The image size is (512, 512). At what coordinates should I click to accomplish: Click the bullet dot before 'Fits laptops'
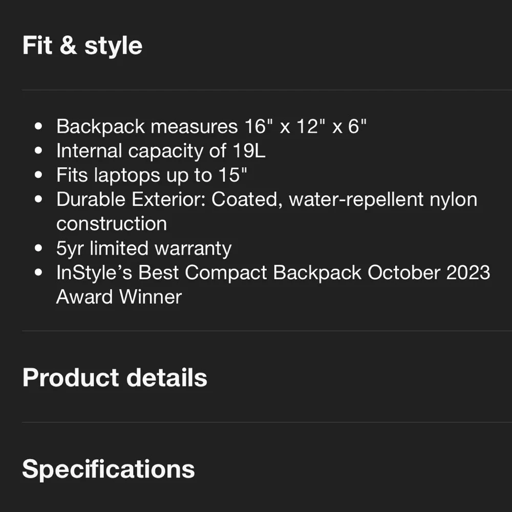tap(38, 176)
